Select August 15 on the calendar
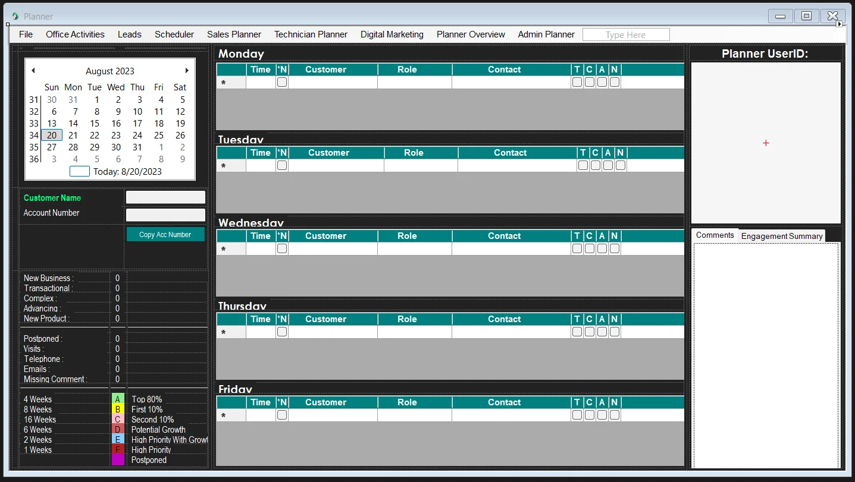The height and width of the screenshot is (482, 855). point(95,124)
